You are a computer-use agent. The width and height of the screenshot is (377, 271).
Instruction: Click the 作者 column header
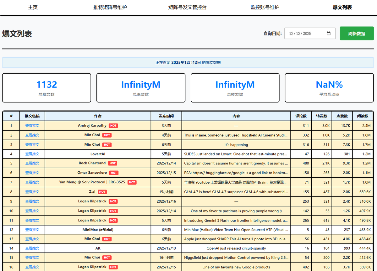tap(98, 116)
